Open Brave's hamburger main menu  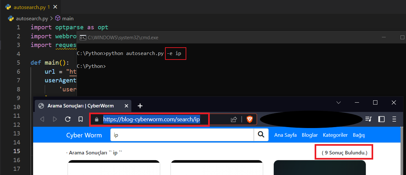point(394,119)
